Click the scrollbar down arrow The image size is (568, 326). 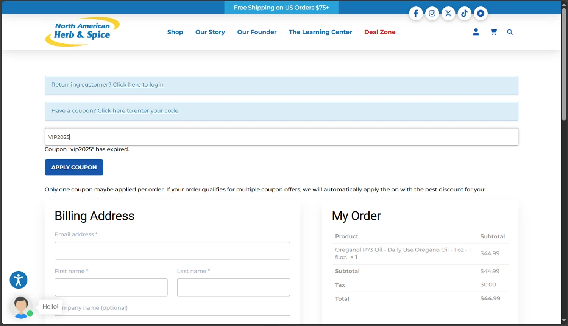(x=564, y=321)
